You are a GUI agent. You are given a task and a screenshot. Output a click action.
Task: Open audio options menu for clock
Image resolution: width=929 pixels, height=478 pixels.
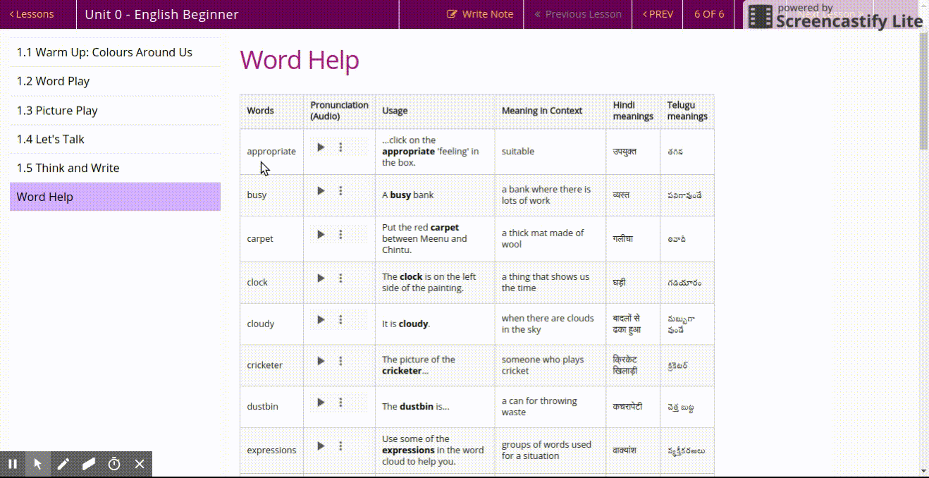click(x=340, y=278)
